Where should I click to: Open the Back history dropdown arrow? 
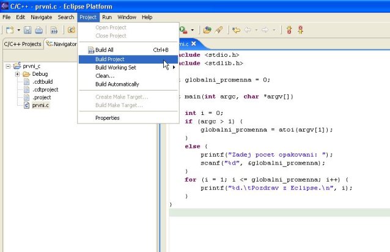256,30
